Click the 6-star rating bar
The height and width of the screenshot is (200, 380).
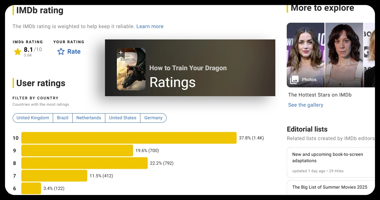(x=31, y=188)
